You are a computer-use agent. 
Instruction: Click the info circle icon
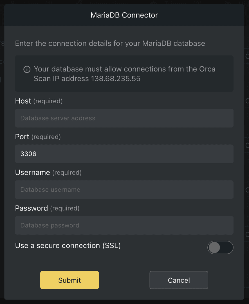tap(27, 69)
